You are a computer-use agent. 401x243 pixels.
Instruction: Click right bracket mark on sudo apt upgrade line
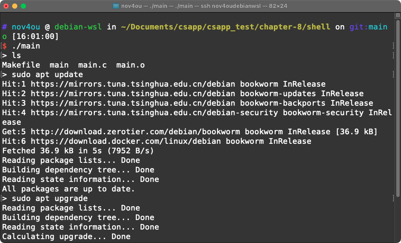pos(393,198)
